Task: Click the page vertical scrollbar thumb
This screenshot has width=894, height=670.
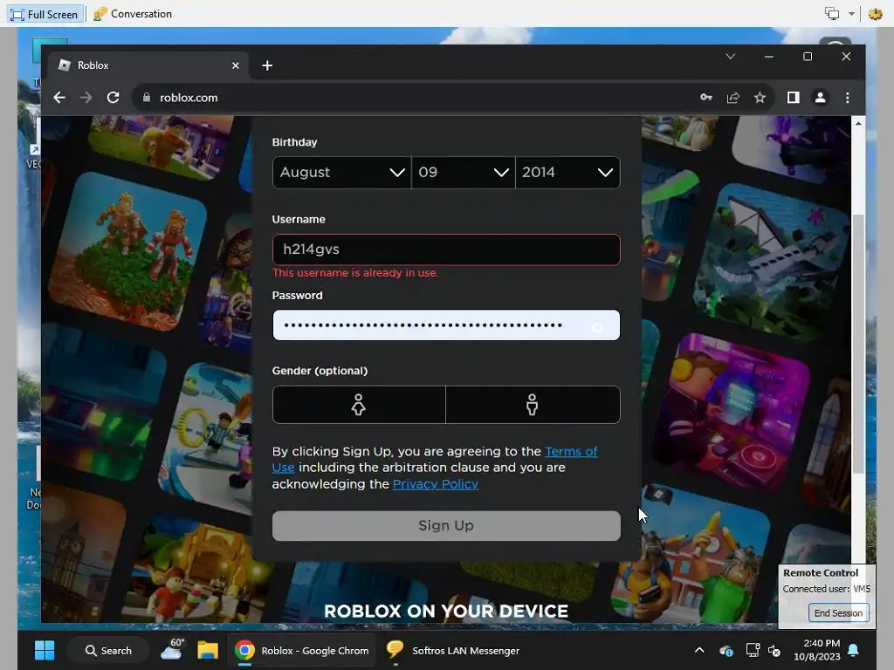Action: (x=858, y=344)
